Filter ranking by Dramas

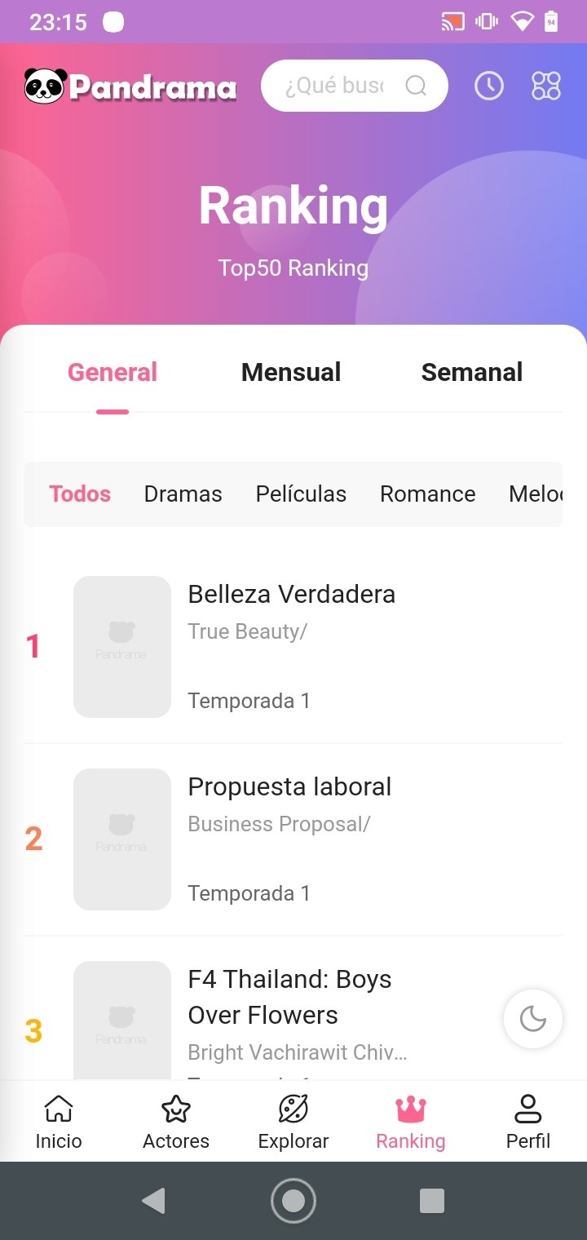[183, 494]
